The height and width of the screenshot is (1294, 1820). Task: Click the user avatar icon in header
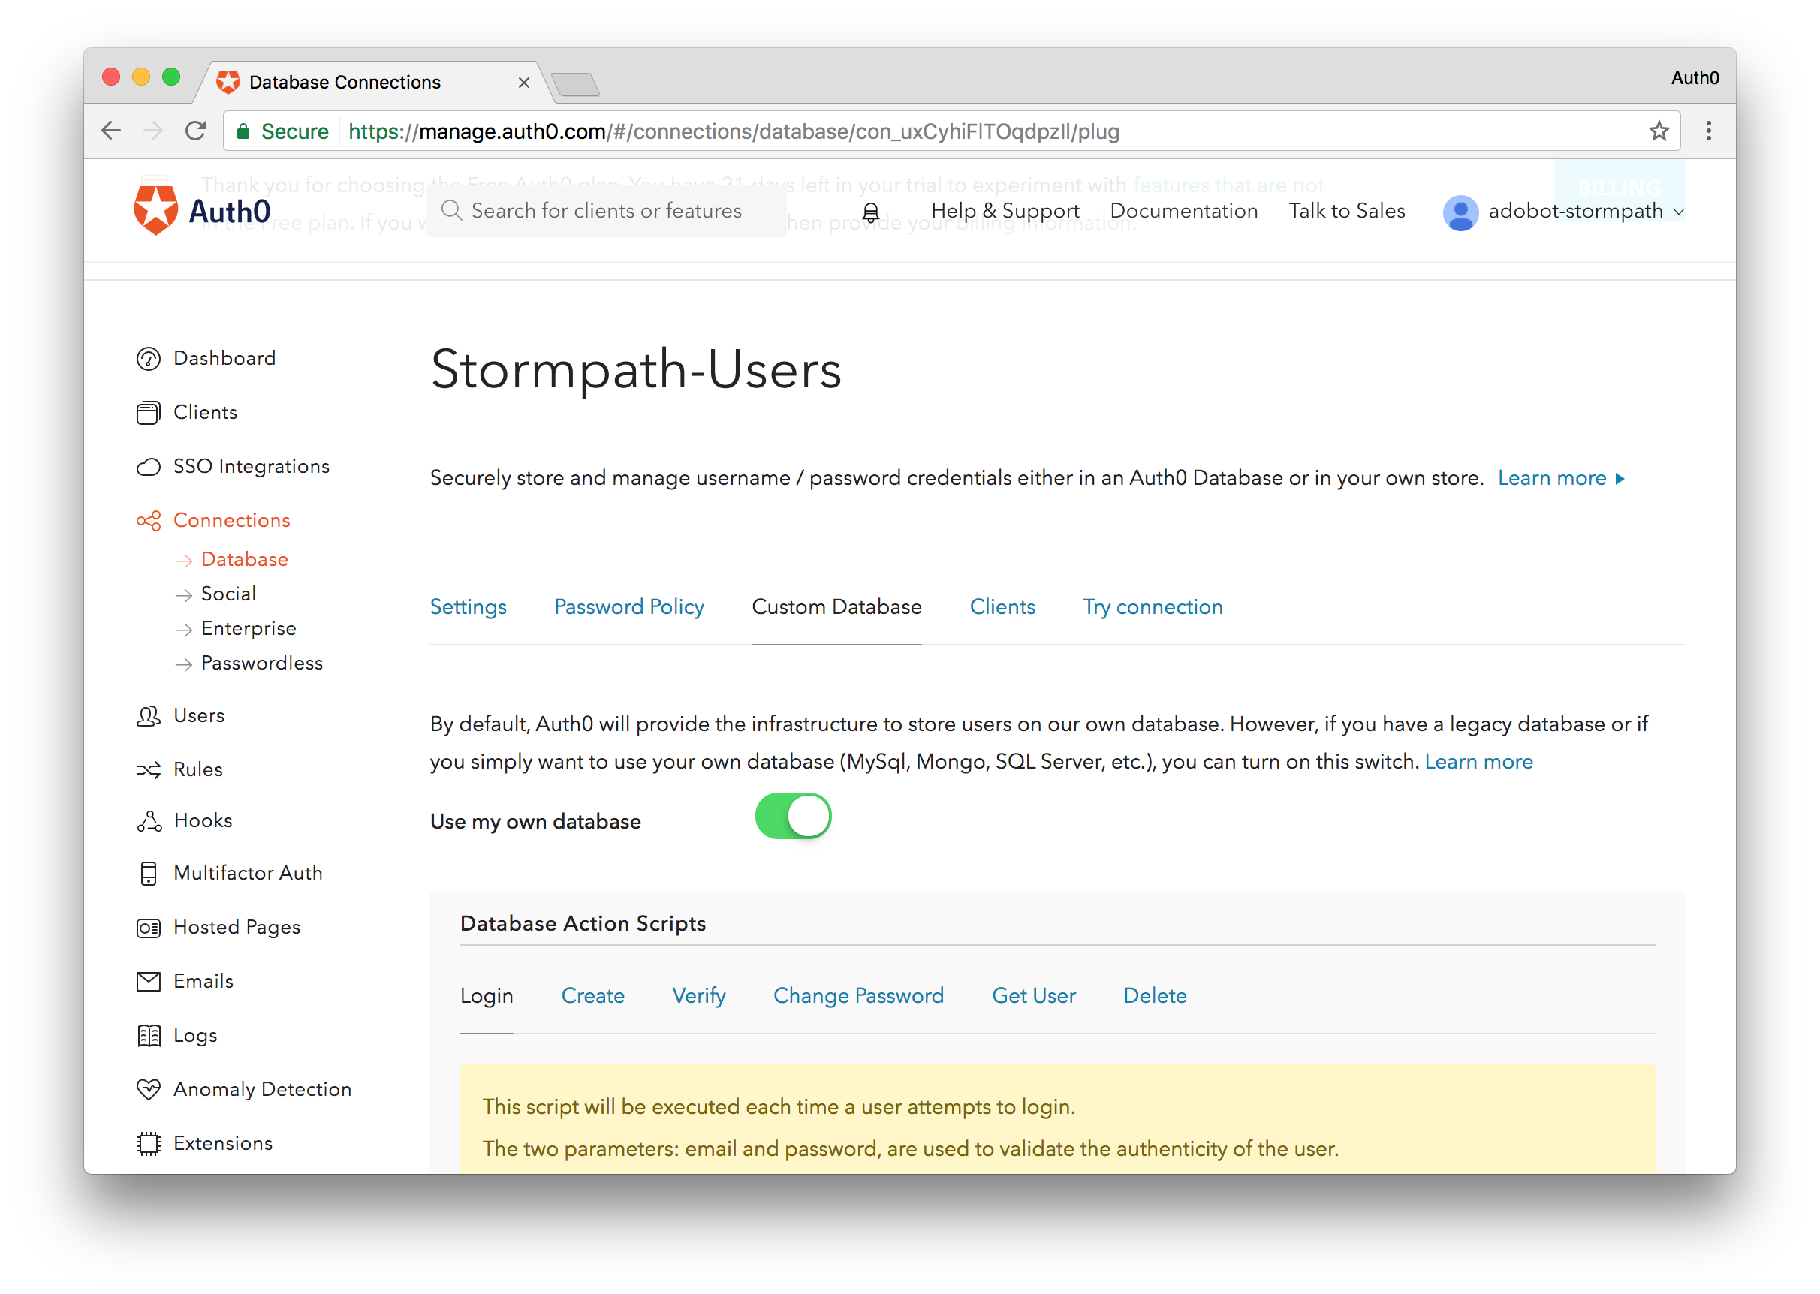[1460, 212]
